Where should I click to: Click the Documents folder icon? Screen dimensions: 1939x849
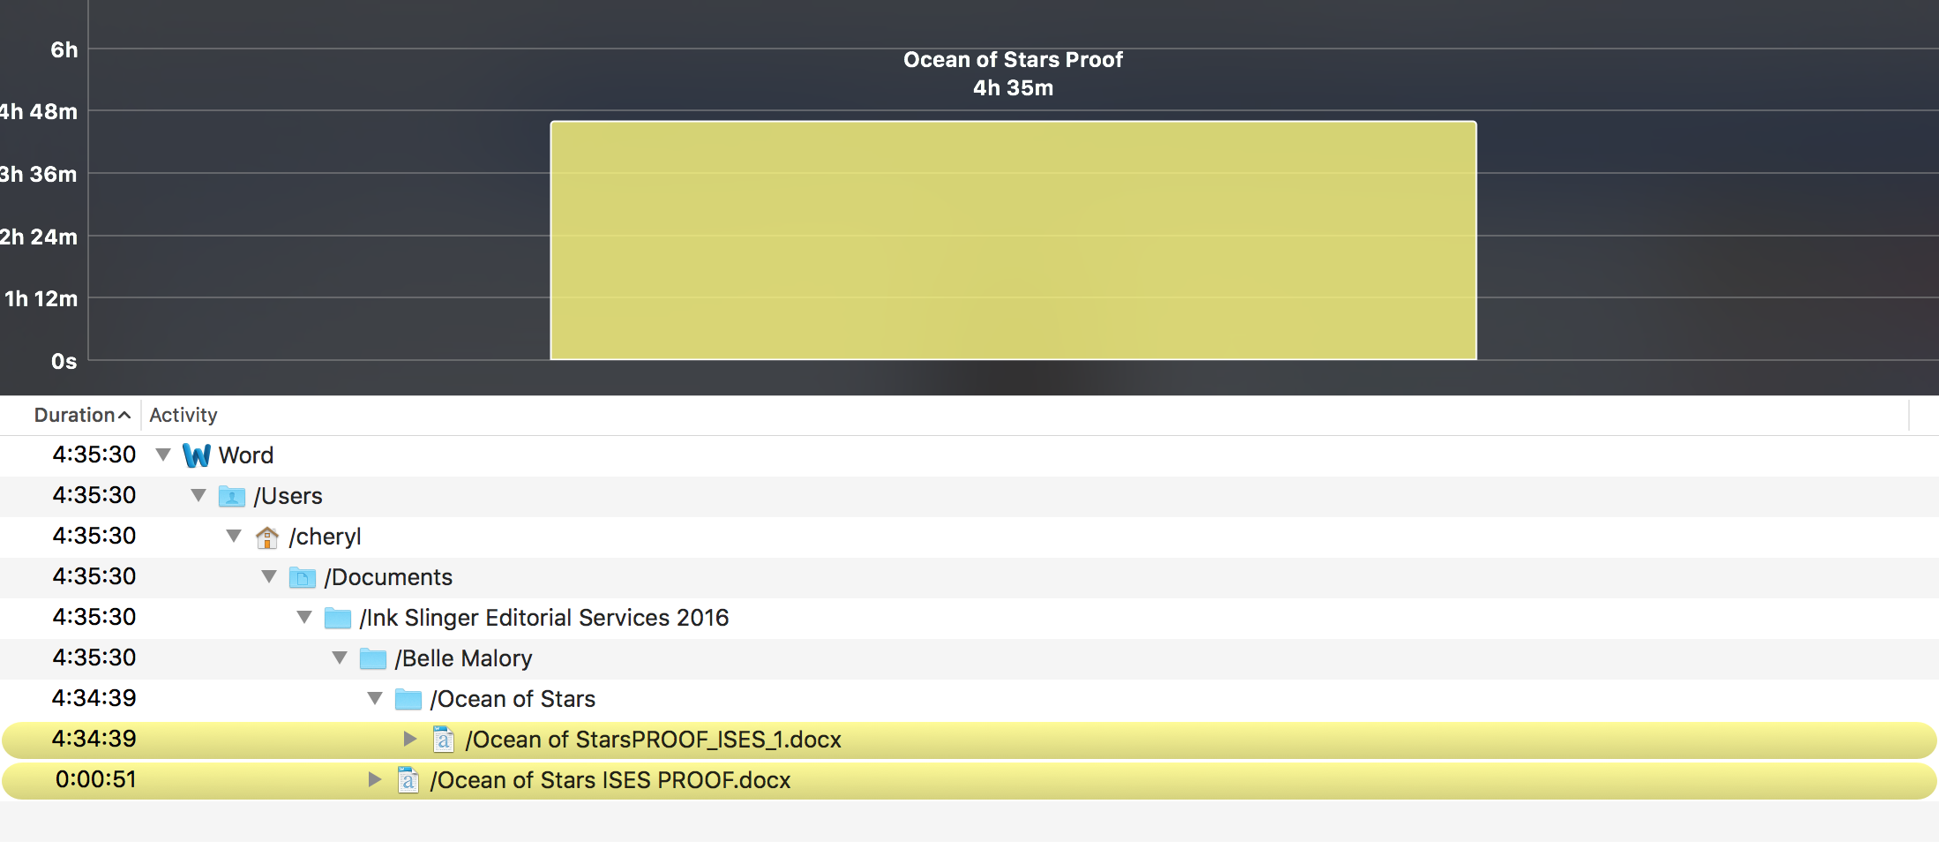(x=302, y=577)
